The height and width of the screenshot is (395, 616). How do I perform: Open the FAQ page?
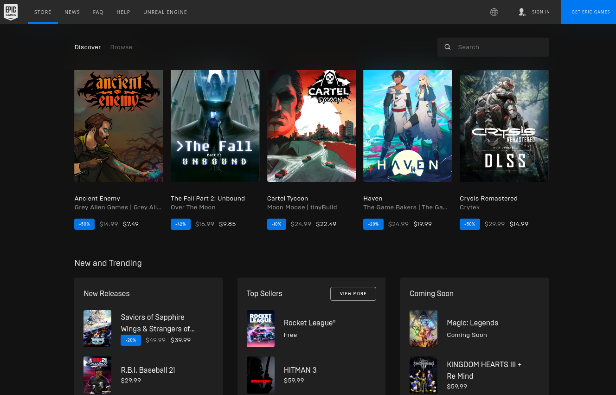click(98, 12)
